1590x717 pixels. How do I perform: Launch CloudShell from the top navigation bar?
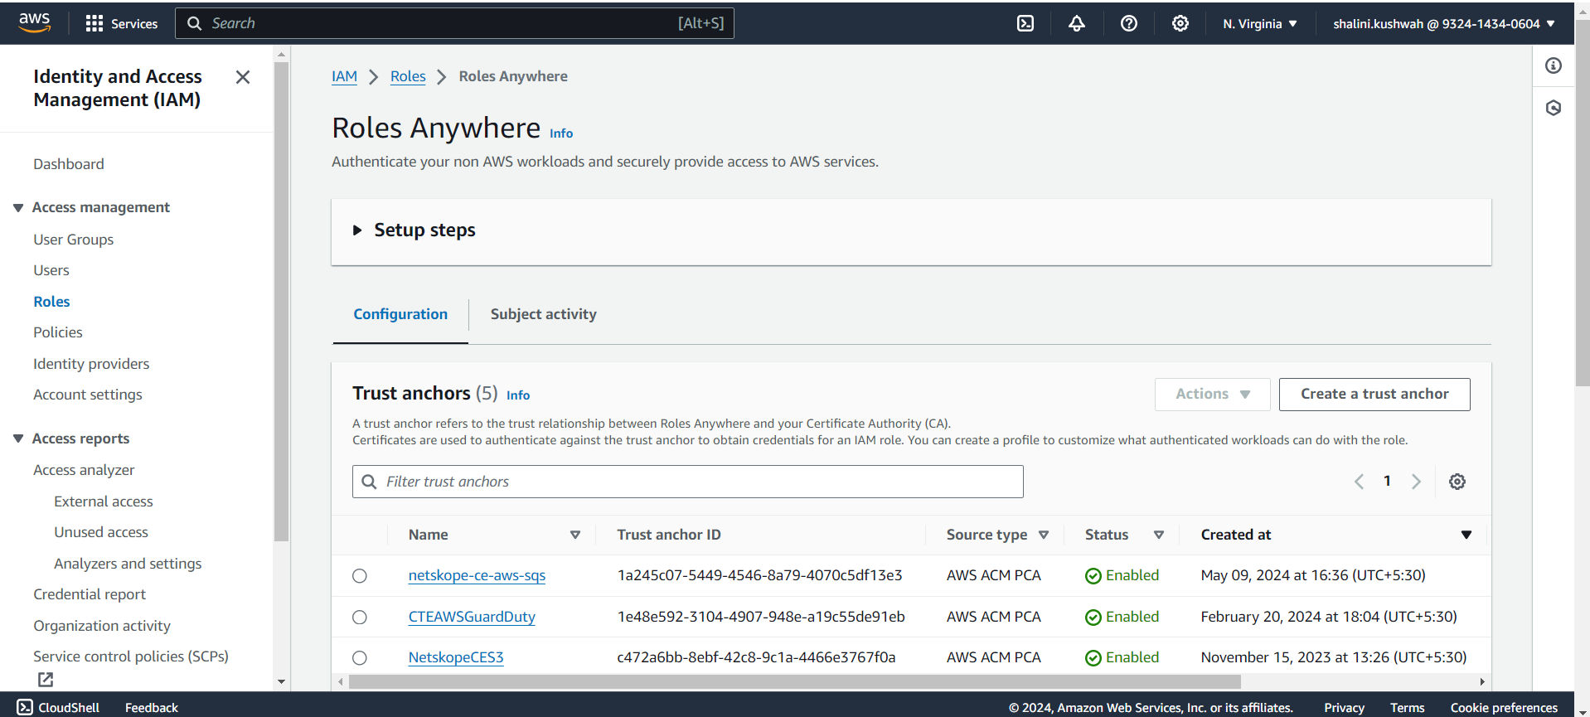tap(1025, 23)
